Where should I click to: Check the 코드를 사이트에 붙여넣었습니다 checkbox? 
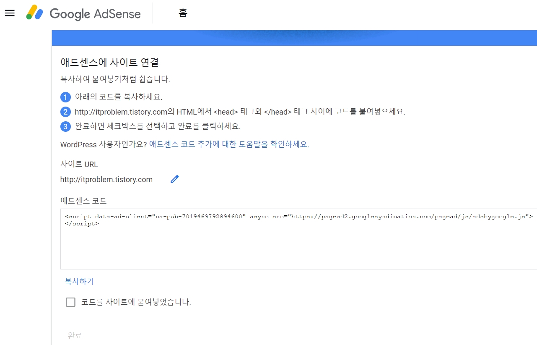point(71,302)
